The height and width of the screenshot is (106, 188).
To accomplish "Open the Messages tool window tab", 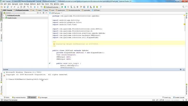I will (x=43, y=97).
